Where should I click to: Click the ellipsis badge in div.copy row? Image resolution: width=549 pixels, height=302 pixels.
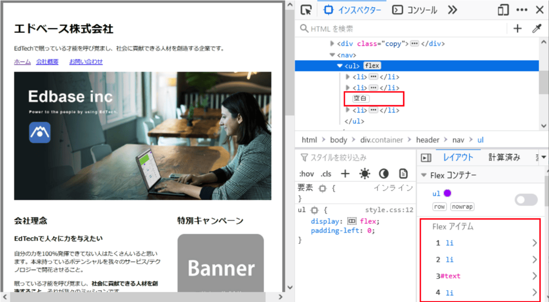point(414,43)
